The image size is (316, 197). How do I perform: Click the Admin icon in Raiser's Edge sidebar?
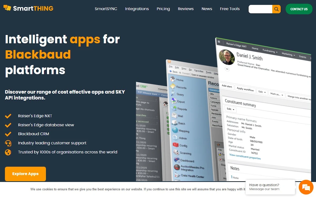(175, 137)
